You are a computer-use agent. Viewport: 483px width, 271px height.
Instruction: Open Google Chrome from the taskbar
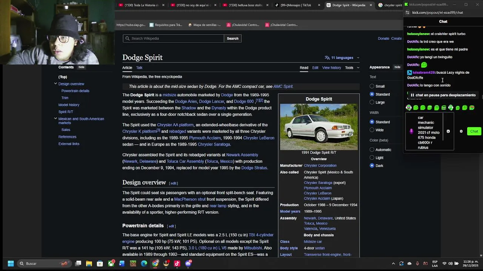pos(155,263)
